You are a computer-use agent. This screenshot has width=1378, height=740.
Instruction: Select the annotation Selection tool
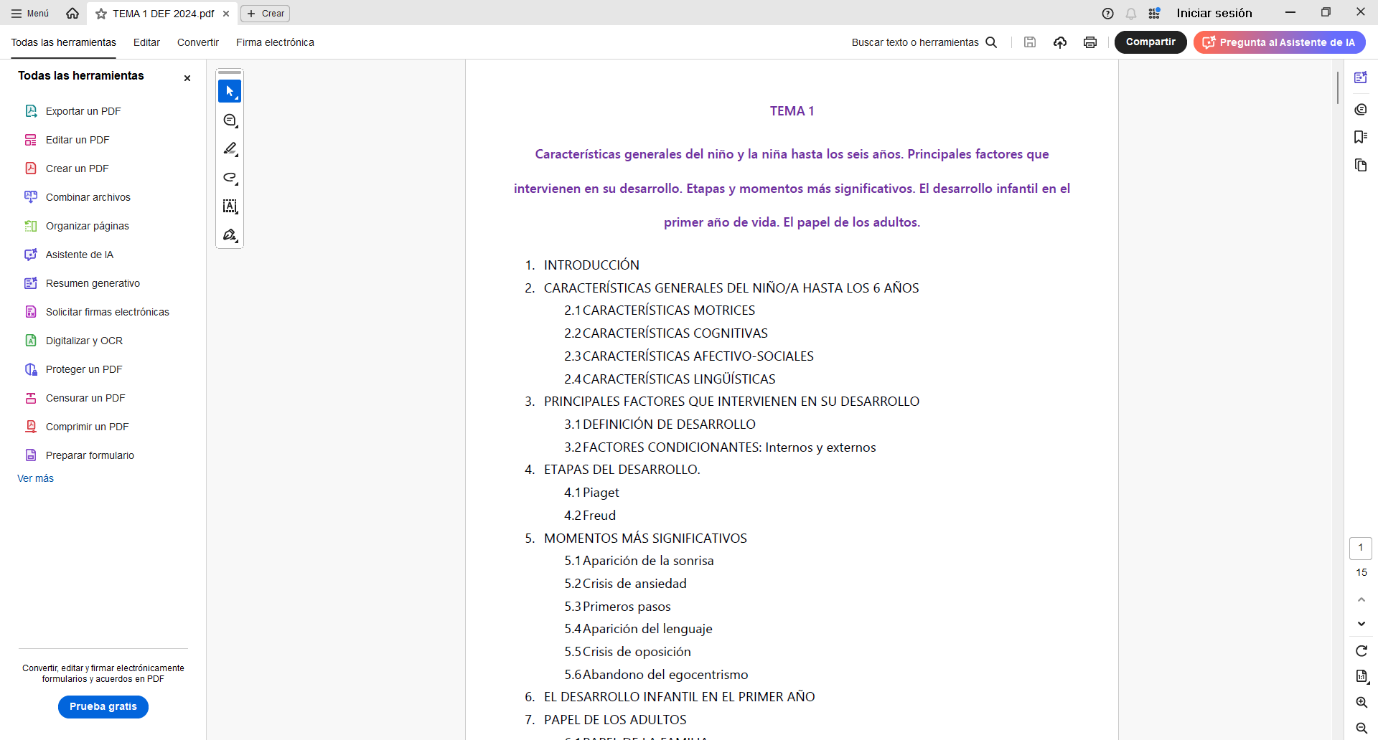(x=230, y=91)
